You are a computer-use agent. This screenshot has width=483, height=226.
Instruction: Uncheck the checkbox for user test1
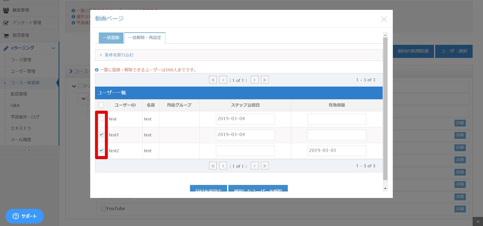(x=101, y=135)
